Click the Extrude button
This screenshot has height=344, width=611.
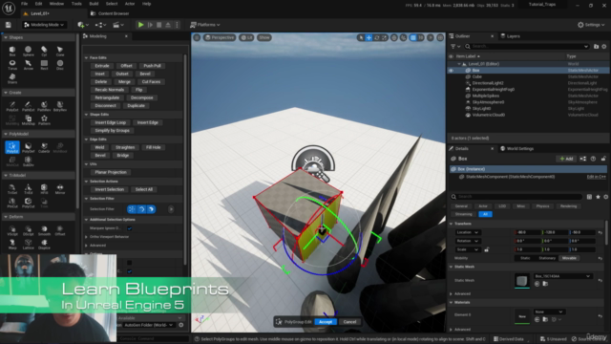[x=102, y=66]
